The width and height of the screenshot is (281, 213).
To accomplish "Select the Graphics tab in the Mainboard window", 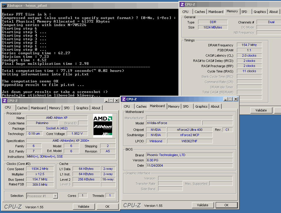I will tap(201, 107).
